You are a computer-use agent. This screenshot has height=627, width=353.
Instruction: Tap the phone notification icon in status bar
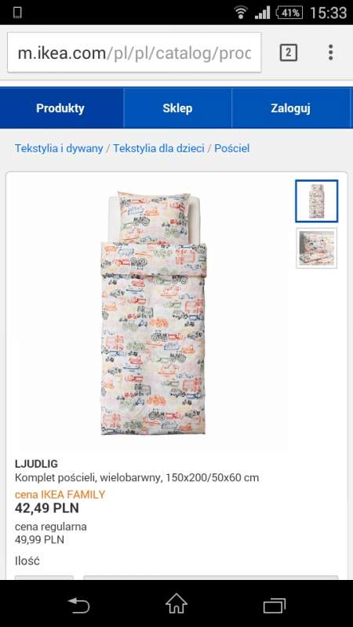pos(16,13)
